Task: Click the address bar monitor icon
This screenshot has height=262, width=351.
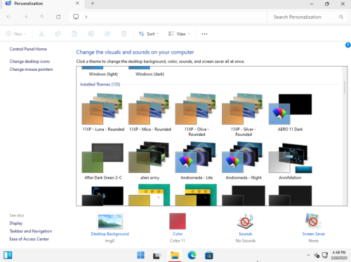Action: [76, 17]
